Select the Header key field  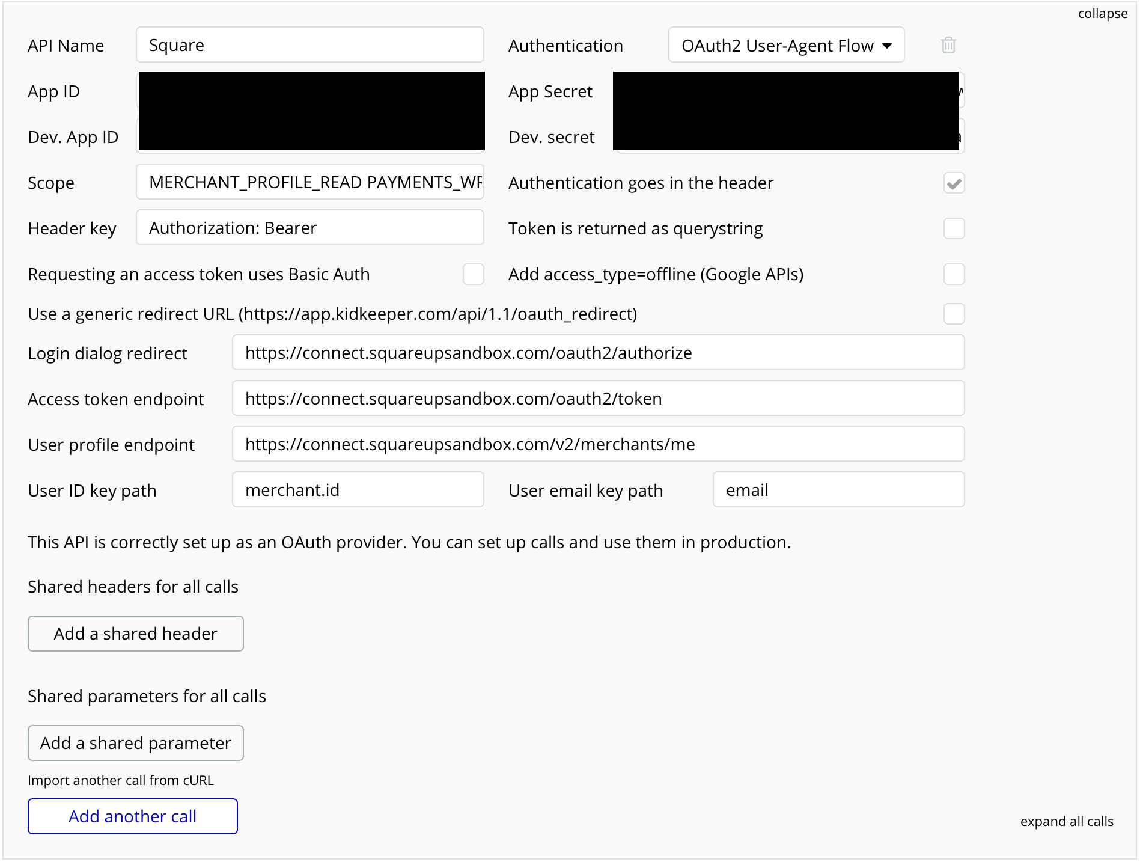tap(309, 228)
